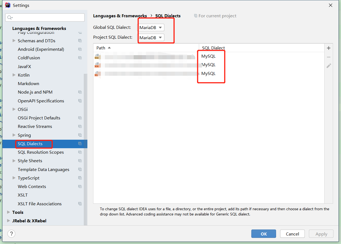Expand the Kotlin settings node

tap(14, 75)
